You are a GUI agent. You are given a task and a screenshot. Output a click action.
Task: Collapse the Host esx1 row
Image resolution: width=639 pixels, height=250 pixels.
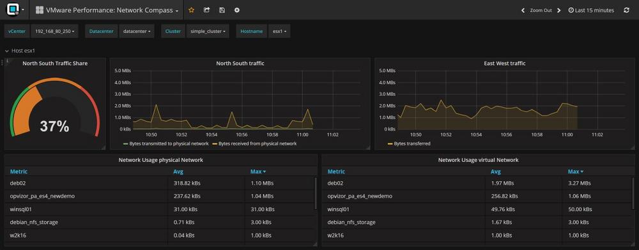(20, 51)
